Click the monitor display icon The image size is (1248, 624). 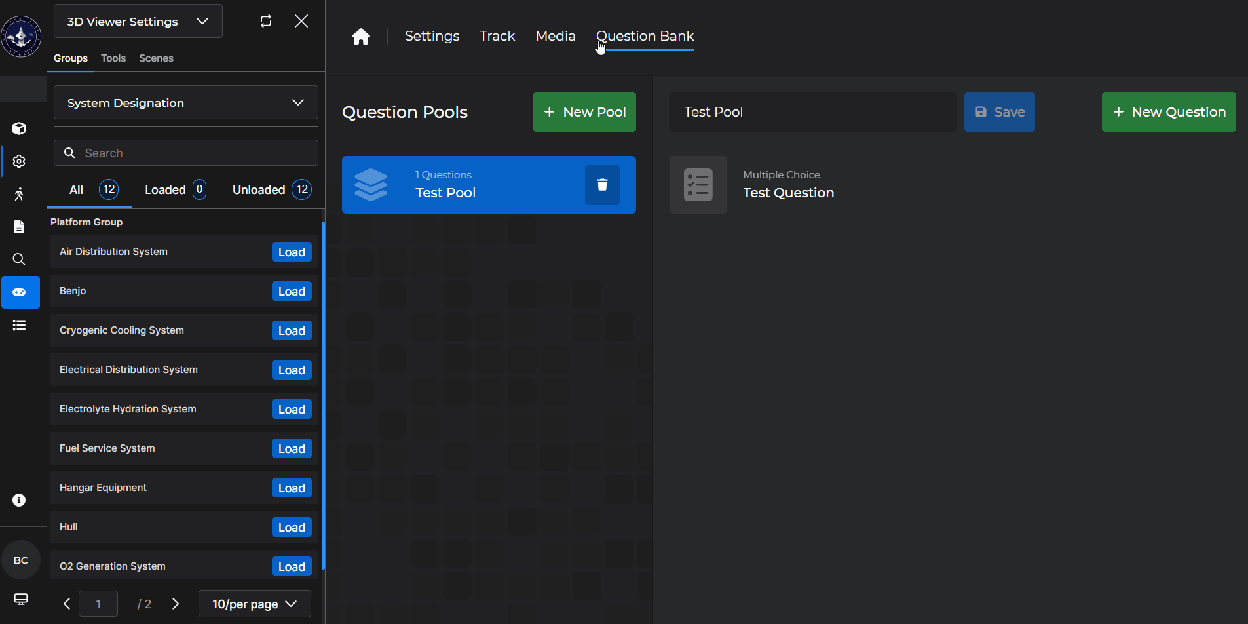[21, 599]
